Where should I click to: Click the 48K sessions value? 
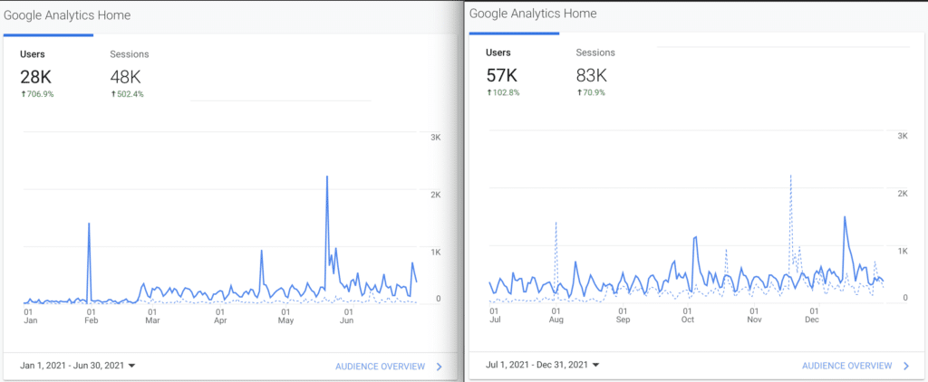coord(125,77)
